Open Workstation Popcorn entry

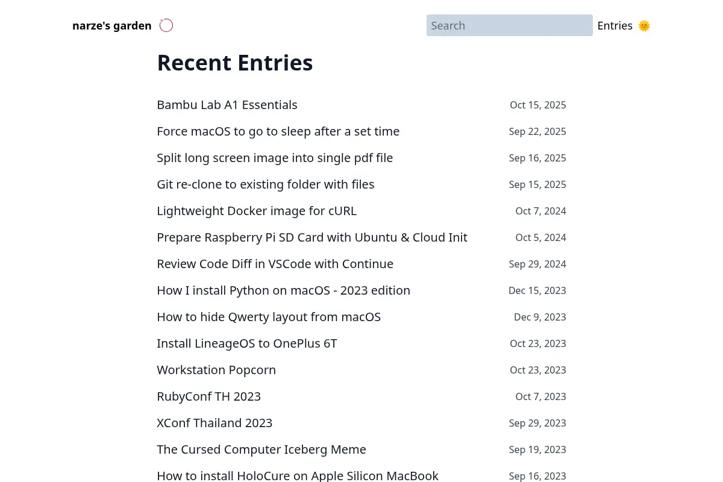point(216,370)
